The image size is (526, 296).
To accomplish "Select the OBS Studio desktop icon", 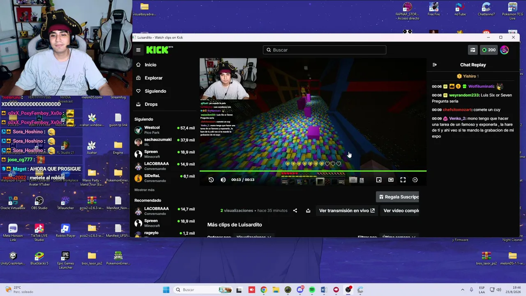I will [x=39, y=203].
